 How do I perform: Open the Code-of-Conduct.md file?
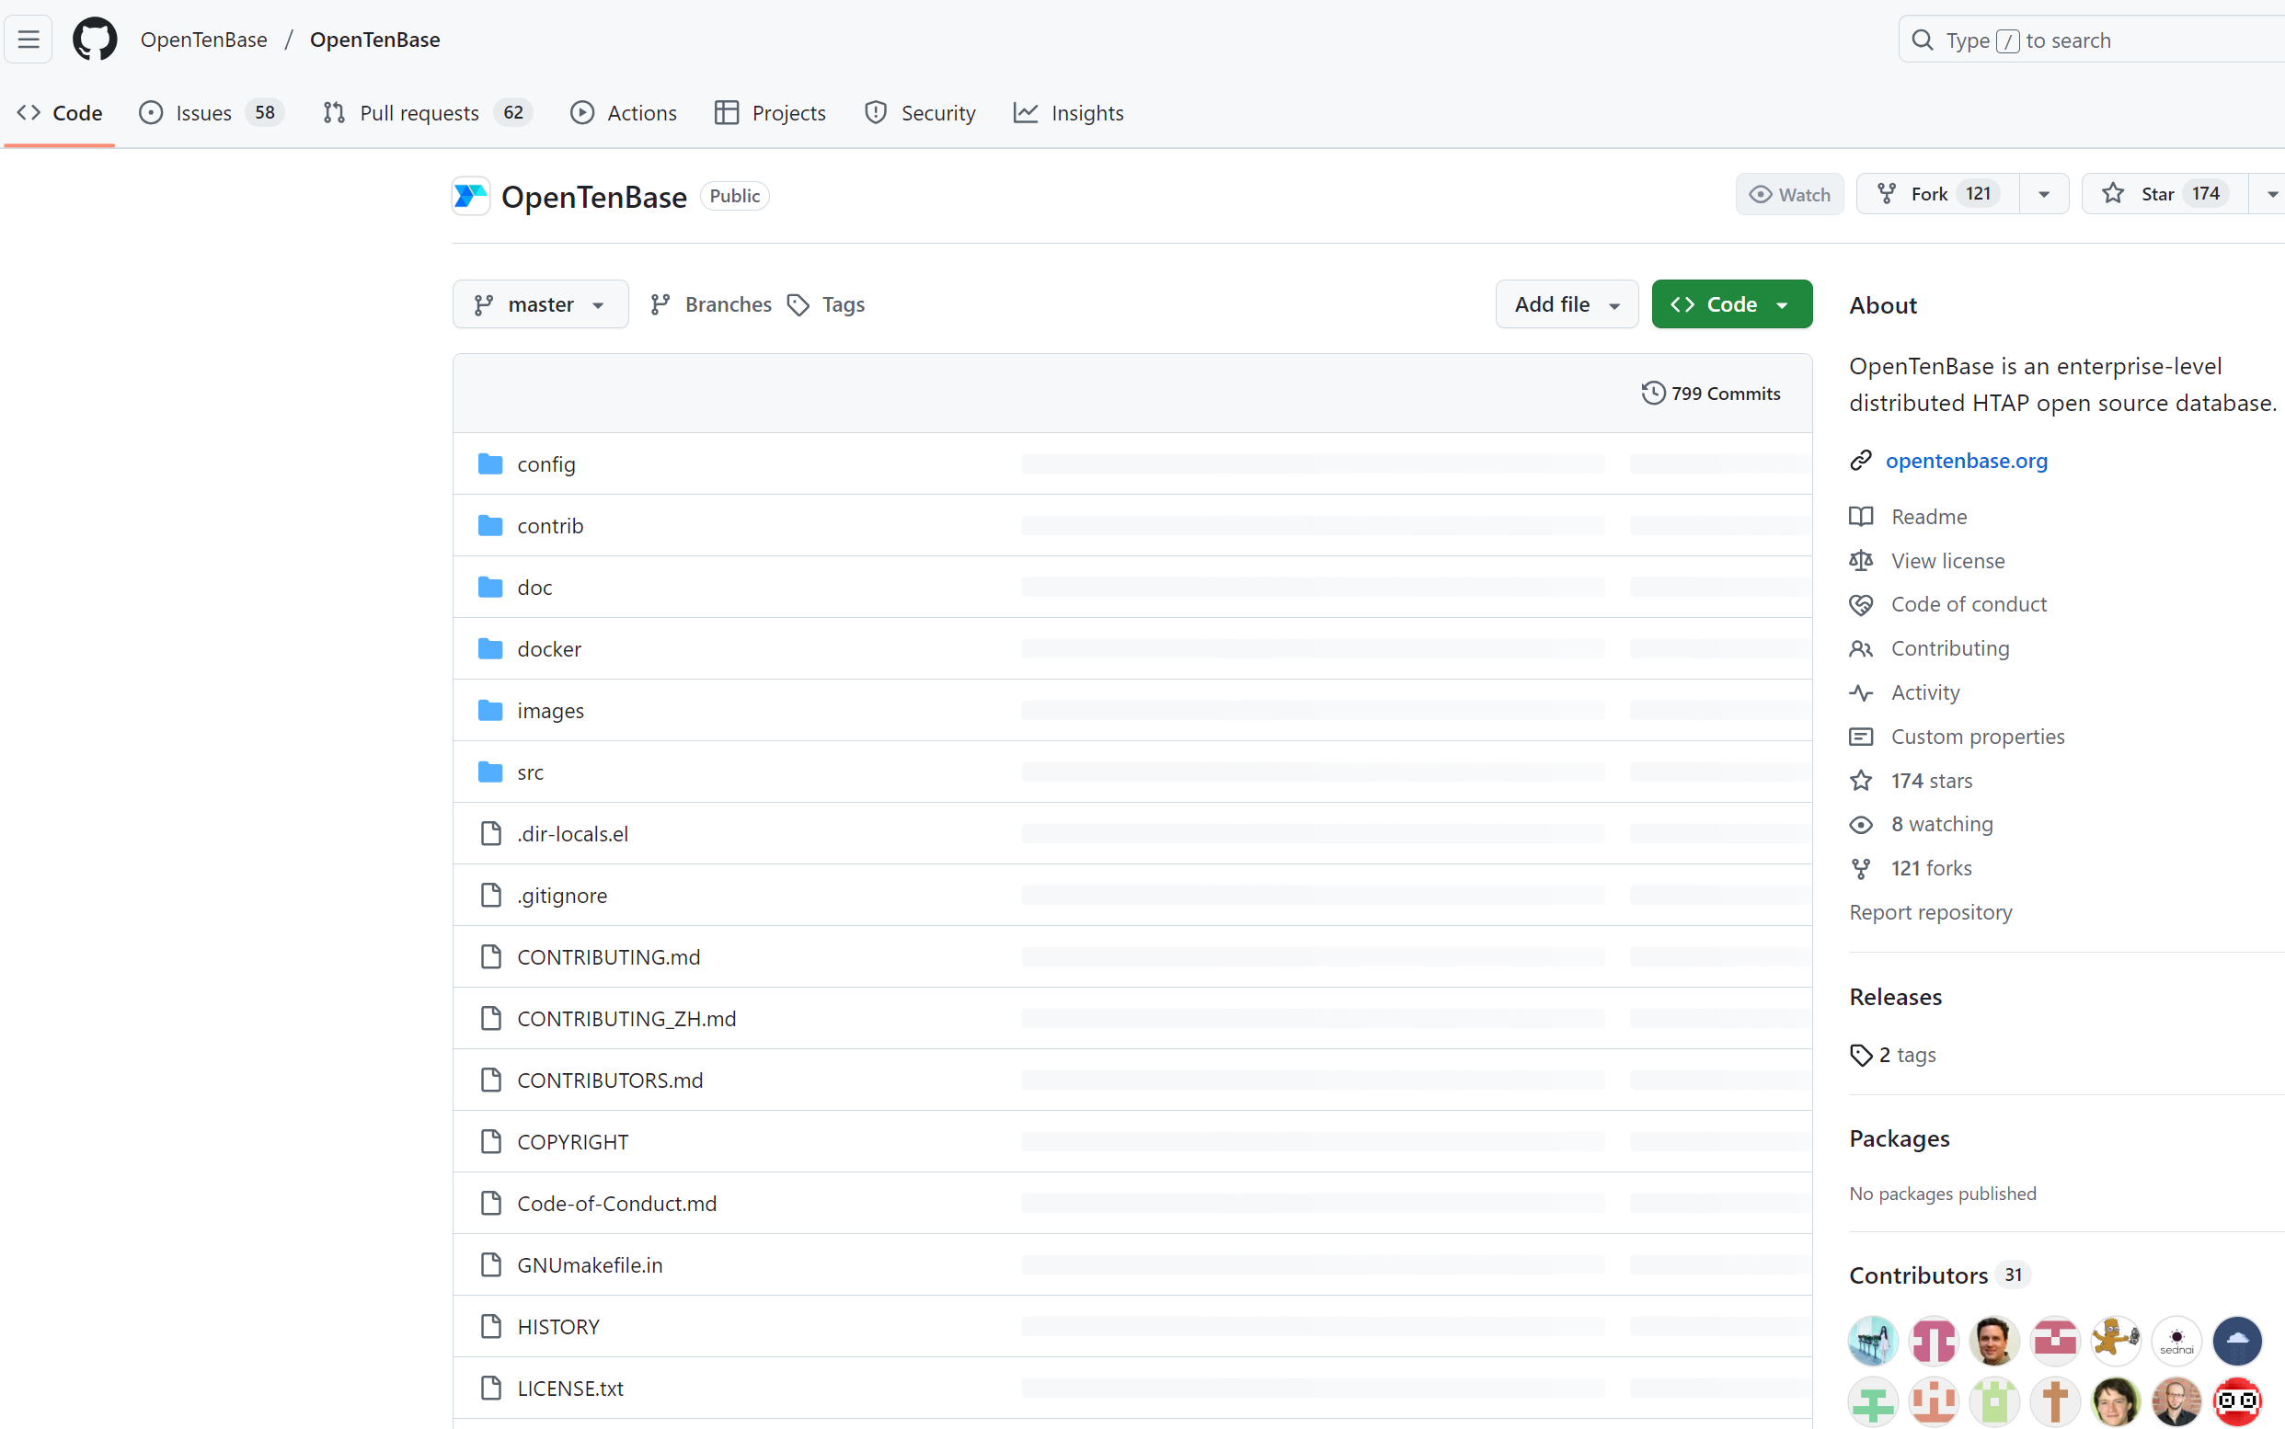(617, 1203)
